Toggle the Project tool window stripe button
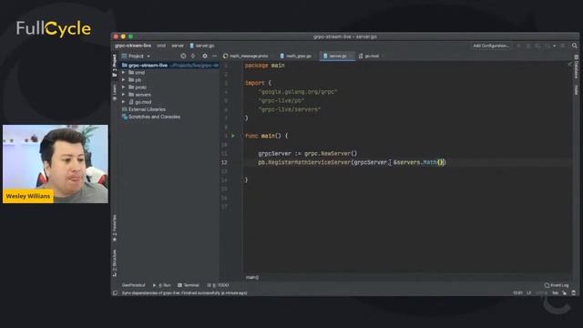This screenshot has height=328, width=583. point(115,65)
